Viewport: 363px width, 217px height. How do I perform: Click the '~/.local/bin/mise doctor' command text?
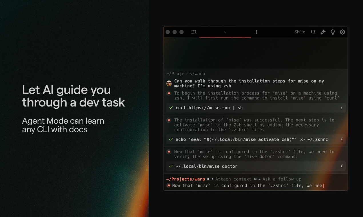tap(206, 166)
